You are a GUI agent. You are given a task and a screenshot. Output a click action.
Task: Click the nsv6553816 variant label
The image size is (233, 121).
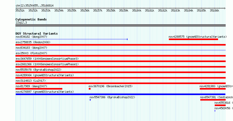224,103
